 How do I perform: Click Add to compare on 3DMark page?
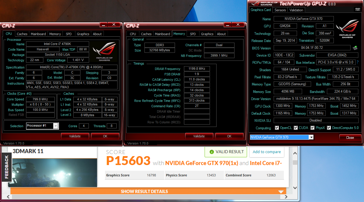click(266, 152)
